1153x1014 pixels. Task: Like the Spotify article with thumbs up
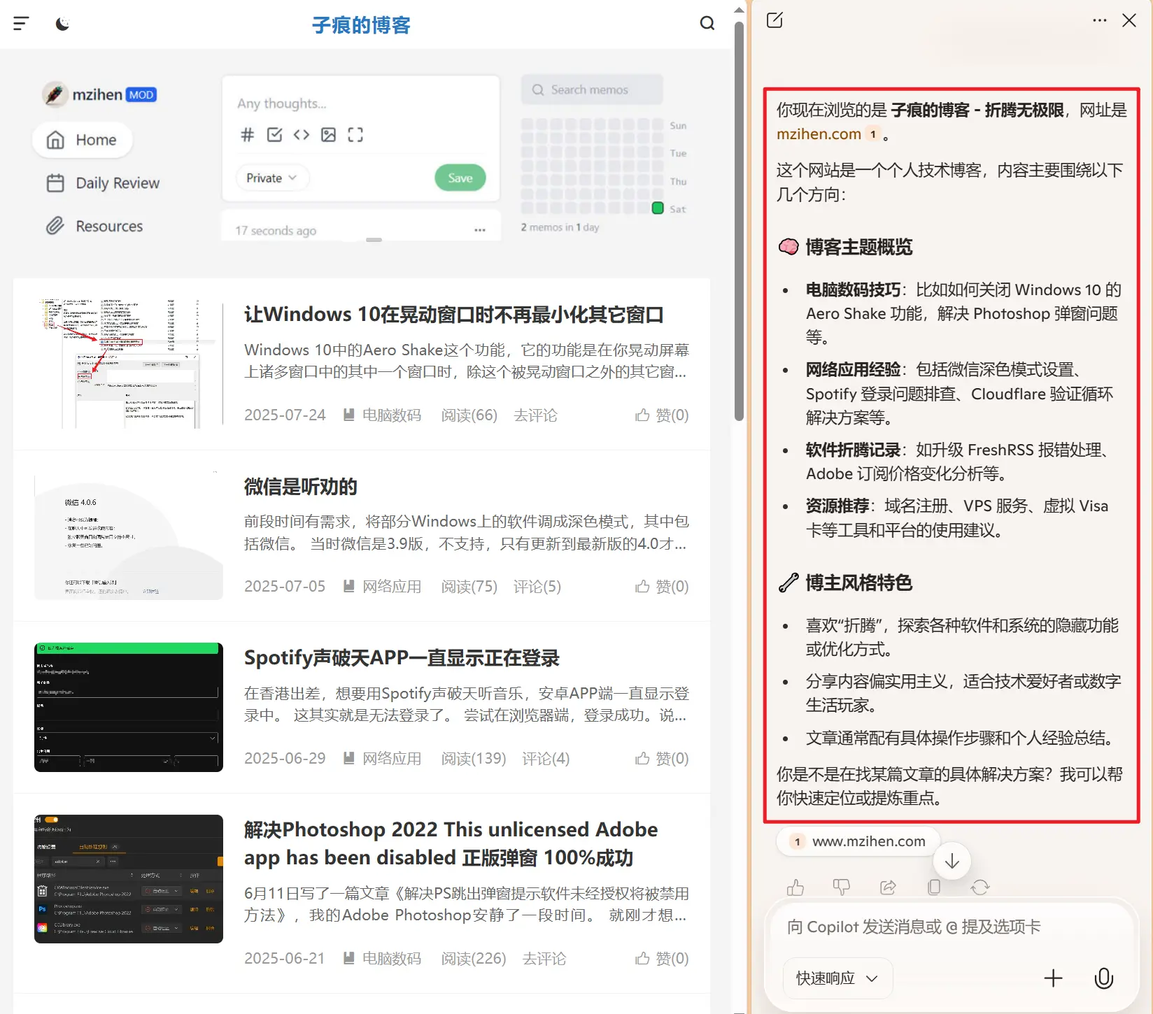[662, 759]
